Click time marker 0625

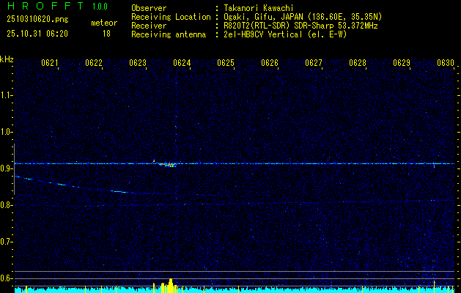coord(226,63)
